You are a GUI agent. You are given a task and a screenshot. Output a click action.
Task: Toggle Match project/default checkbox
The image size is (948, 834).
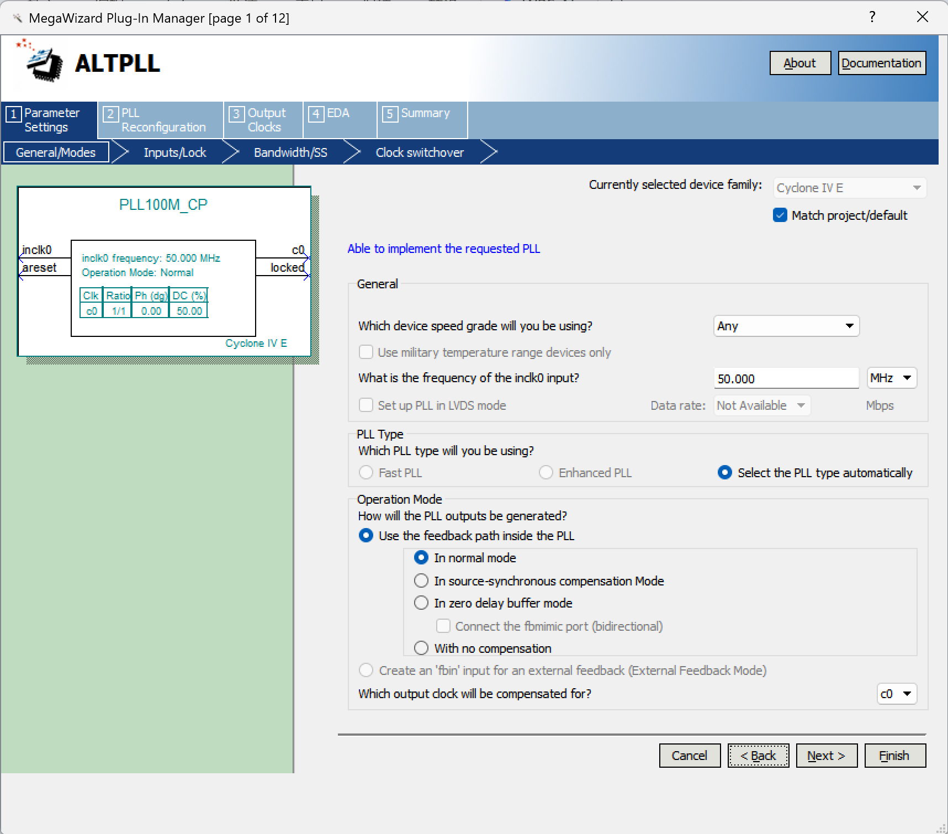coord(780,215)
